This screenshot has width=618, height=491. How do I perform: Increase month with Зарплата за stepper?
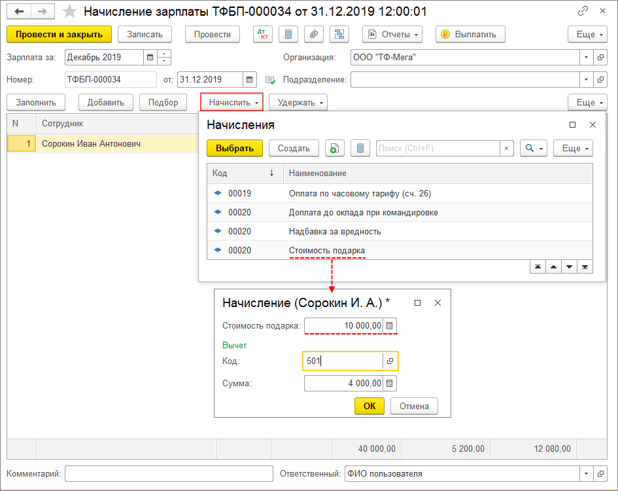(164, 54)
